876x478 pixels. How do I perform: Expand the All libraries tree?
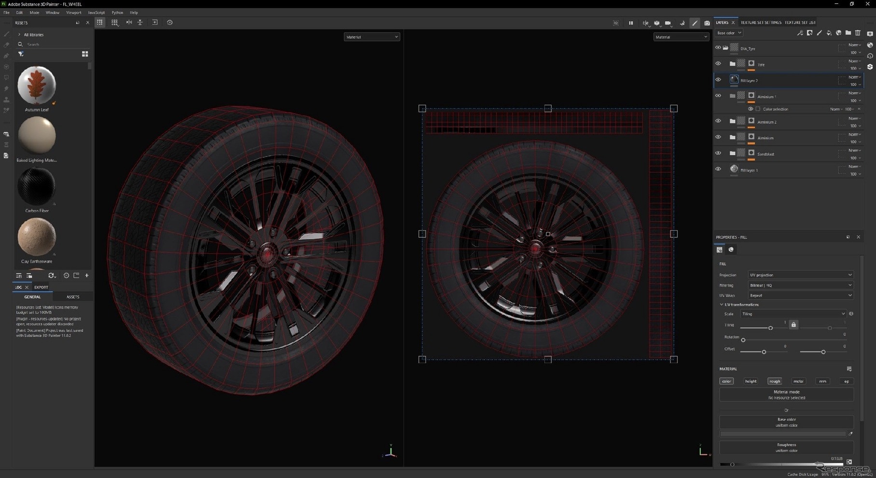(19, 34)
